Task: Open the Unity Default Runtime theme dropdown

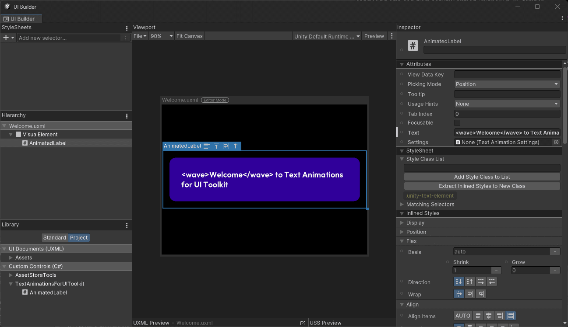Action: [326, 36]
